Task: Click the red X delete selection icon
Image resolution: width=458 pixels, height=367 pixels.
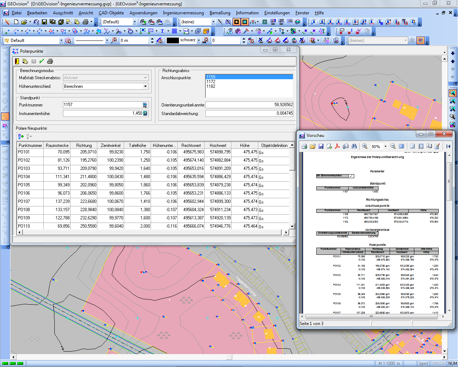Action: click(341, 31)
